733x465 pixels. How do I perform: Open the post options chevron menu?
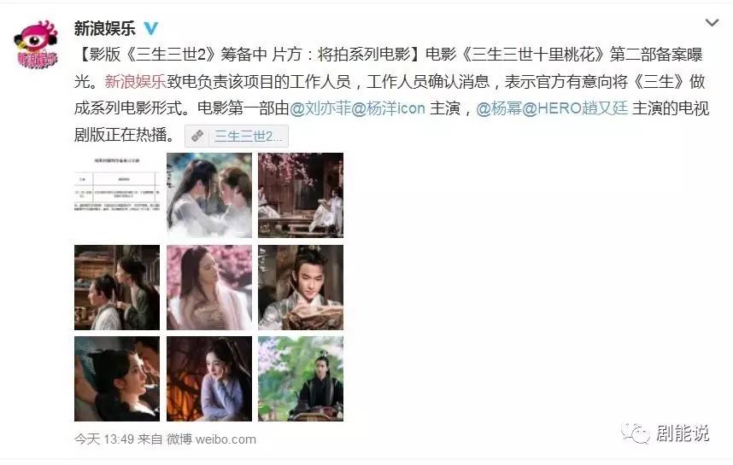tap(712, 22)
